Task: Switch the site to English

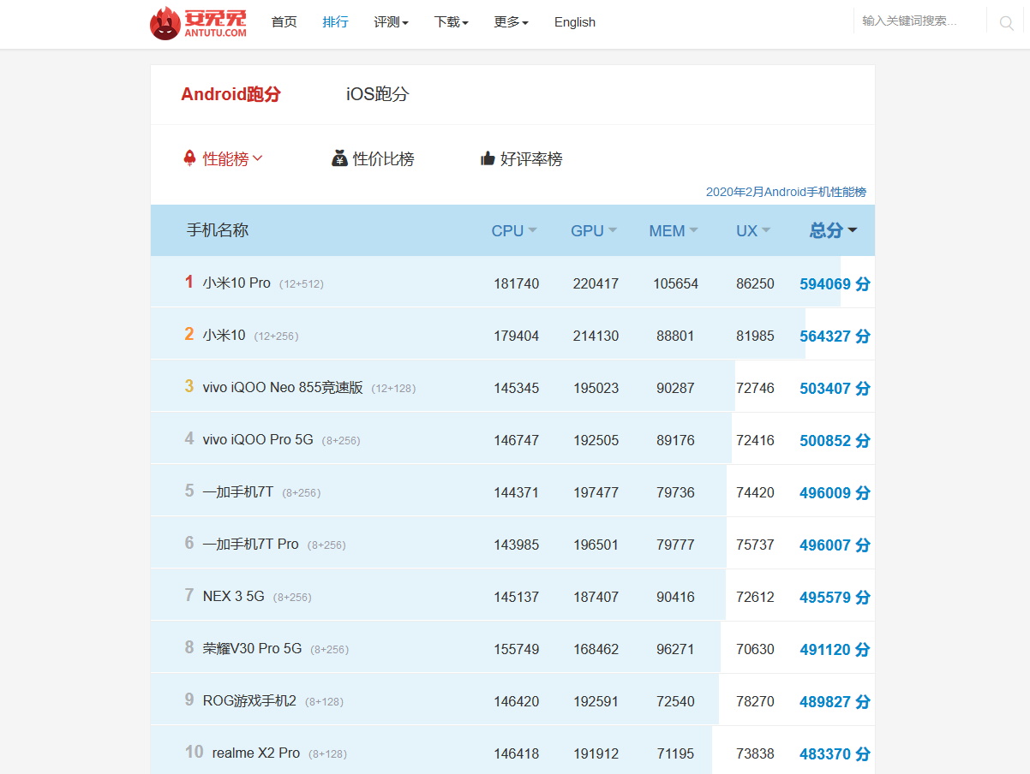Action: [575, 22]
